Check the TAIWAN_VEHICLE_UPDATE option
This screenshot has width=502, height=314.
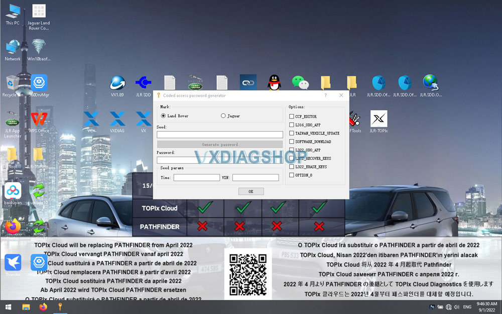(x=291, y=133)
